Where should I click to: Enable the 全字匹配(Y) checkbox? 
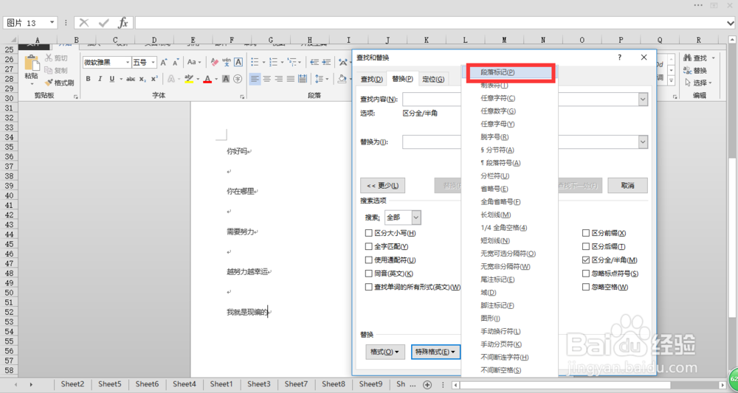pos(368,246)
